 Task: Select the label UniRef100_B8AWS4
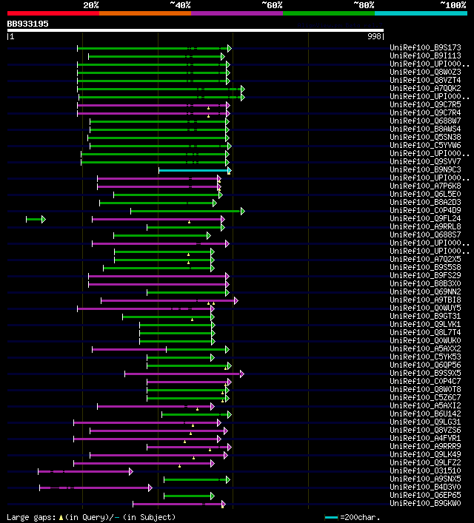pyautogui.click(x=425, y=129)
